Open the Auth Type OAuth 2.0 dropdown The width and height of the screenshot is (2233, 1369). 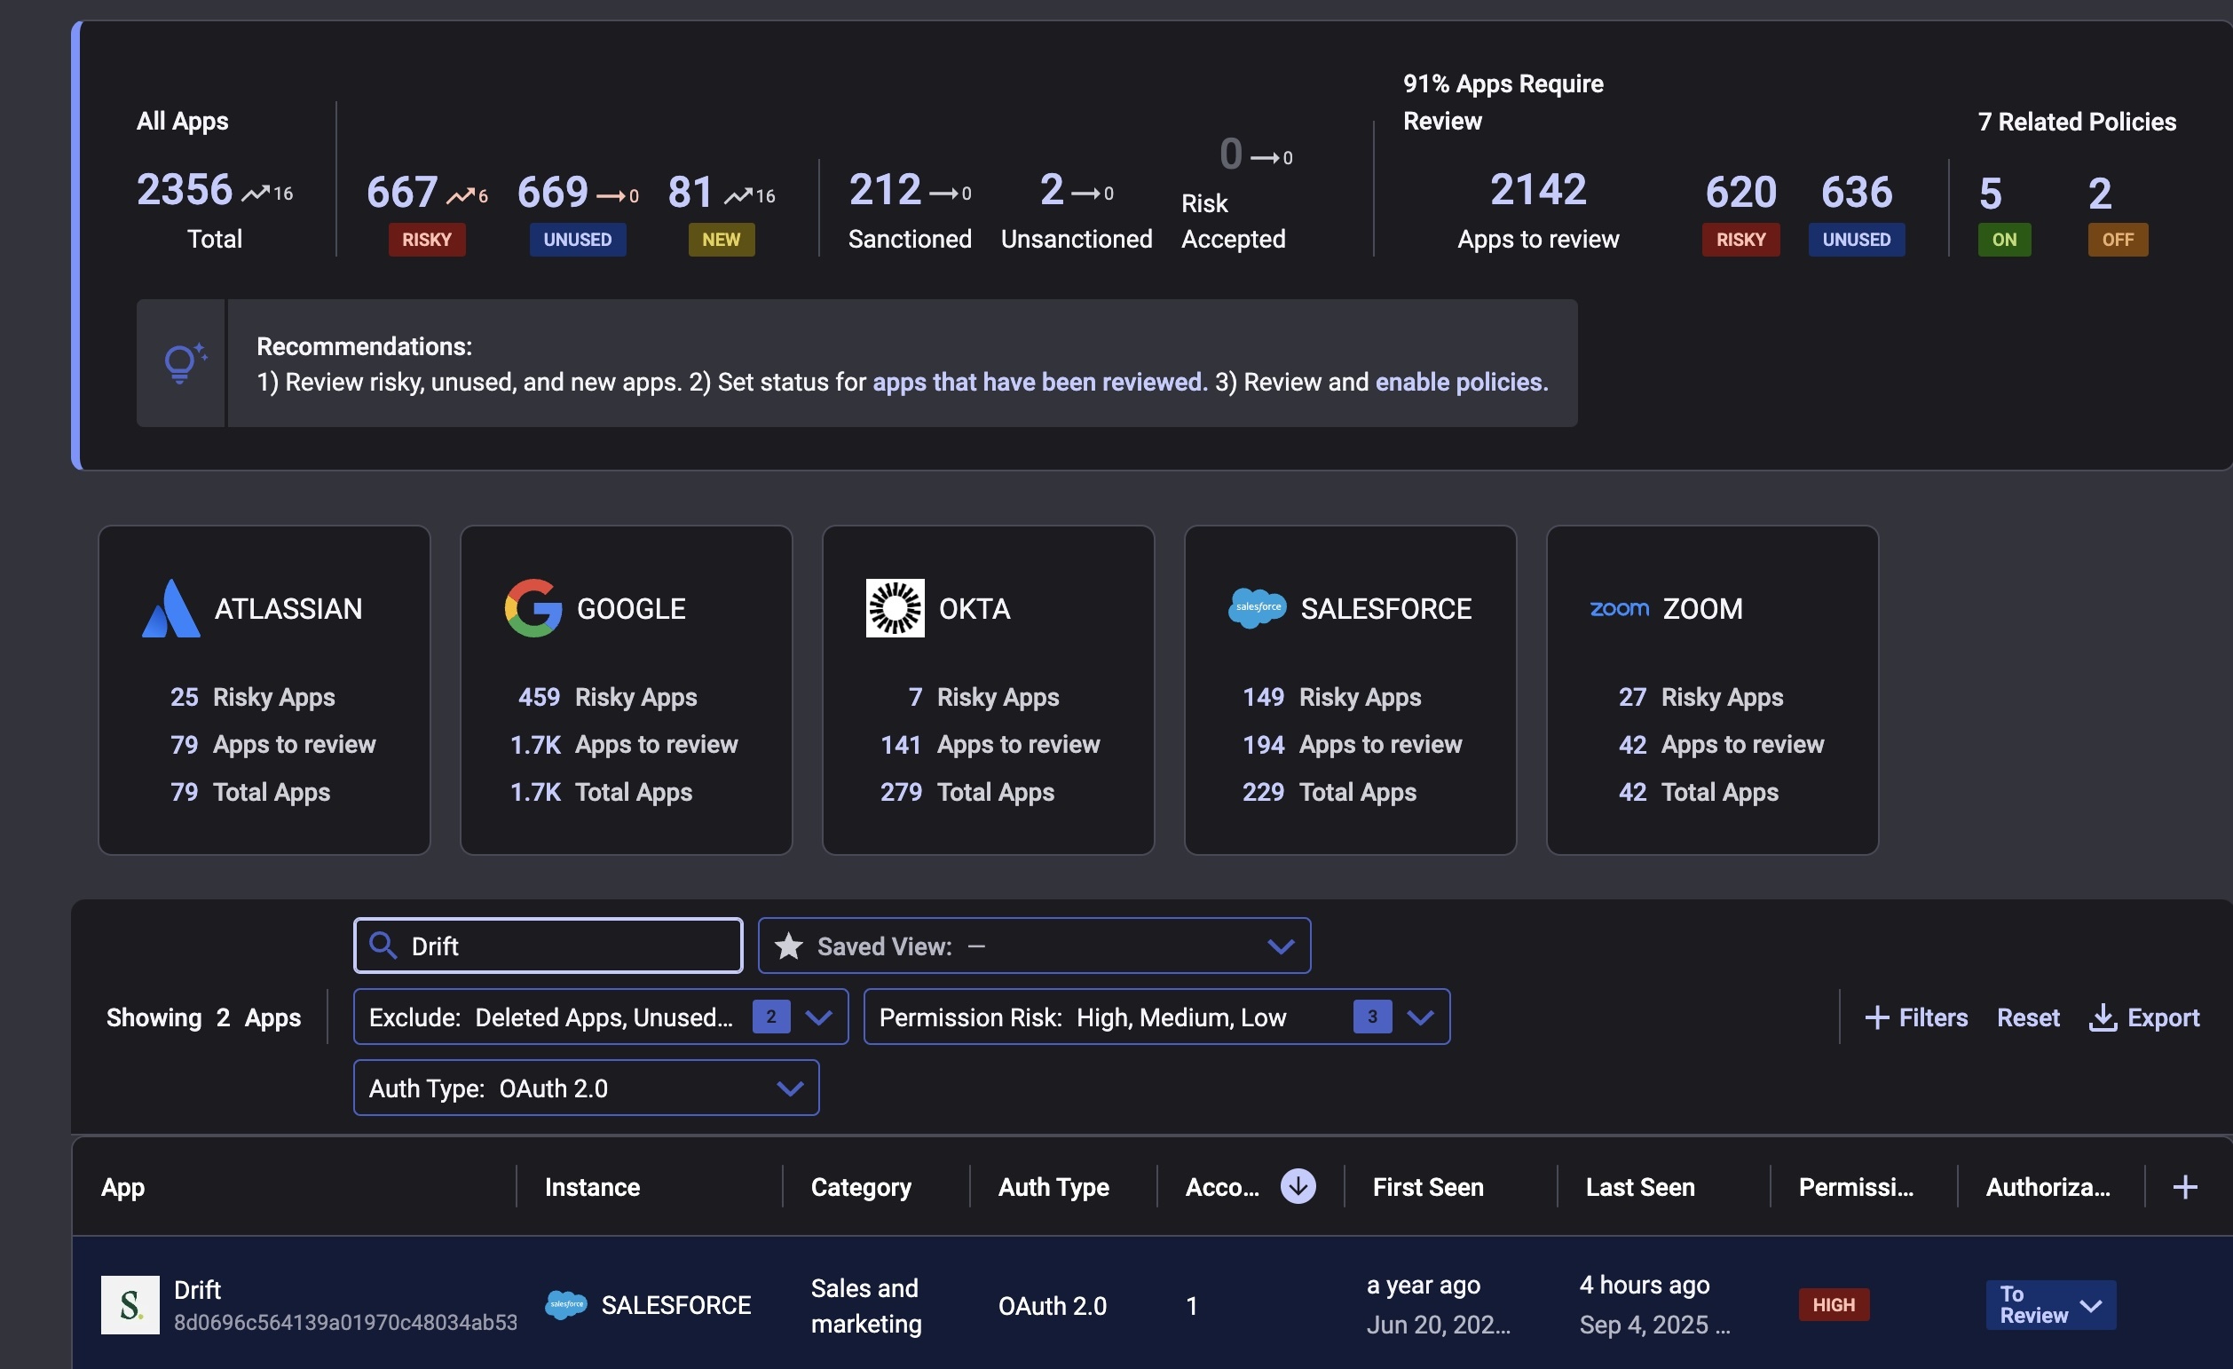pyautogui.click(x=586, y=1087)
